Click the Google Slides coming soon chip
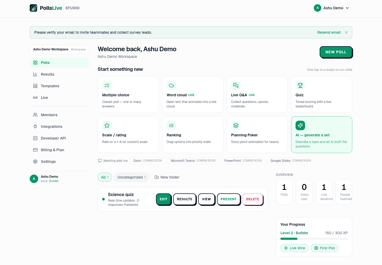This screenshot has width=382, height=265. tap(291, 161)
